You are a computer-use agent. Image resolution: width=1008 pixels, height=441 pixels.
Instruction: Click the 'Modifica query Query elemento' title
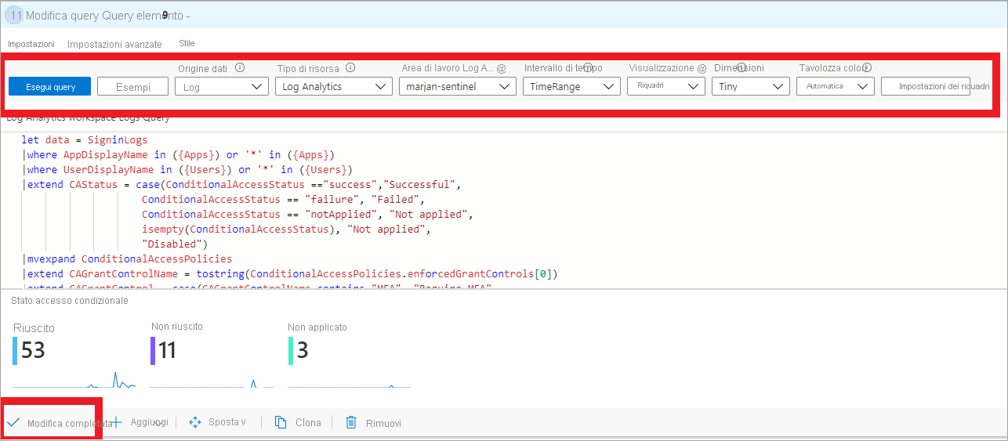(108, 16)
